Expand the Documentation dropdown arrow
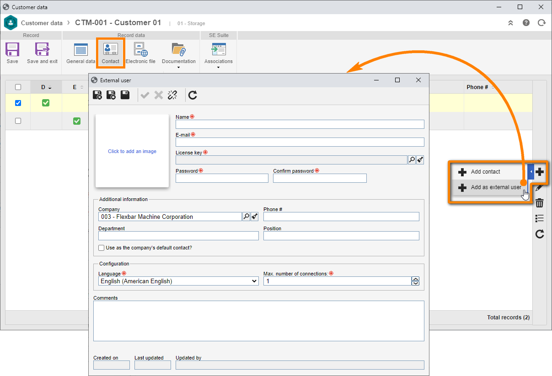The width and height of the screenshot is (552, 376). [178, 68]
